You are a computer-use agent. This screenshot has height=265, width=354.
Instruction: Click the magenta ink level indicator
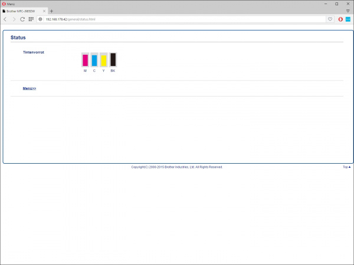click(85, 59)
